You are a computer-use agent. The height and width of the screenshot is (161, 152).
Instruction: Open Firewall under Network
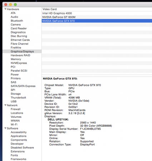click(x=15, y=109)
